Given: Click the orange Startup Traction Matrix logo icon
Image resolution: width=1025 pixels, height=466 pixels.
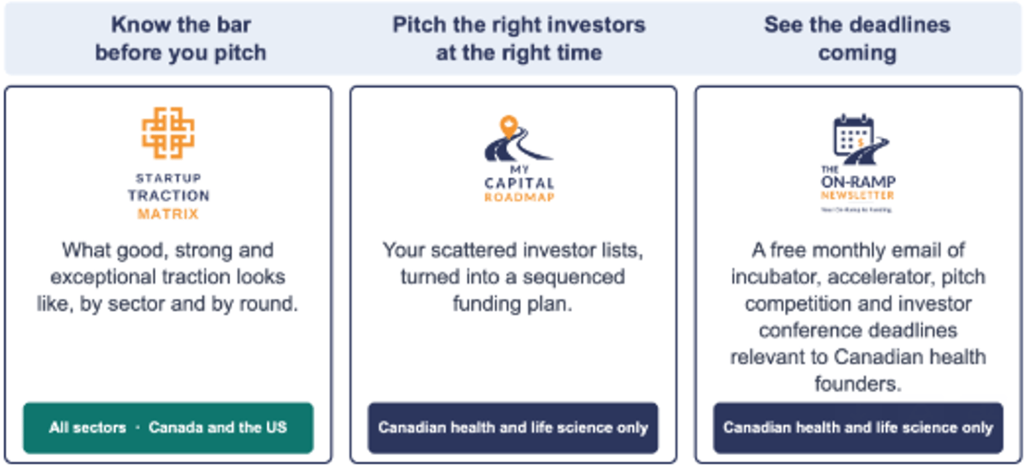Looking at the screenshot, I should pyautogui.click(x=168, y=133).
